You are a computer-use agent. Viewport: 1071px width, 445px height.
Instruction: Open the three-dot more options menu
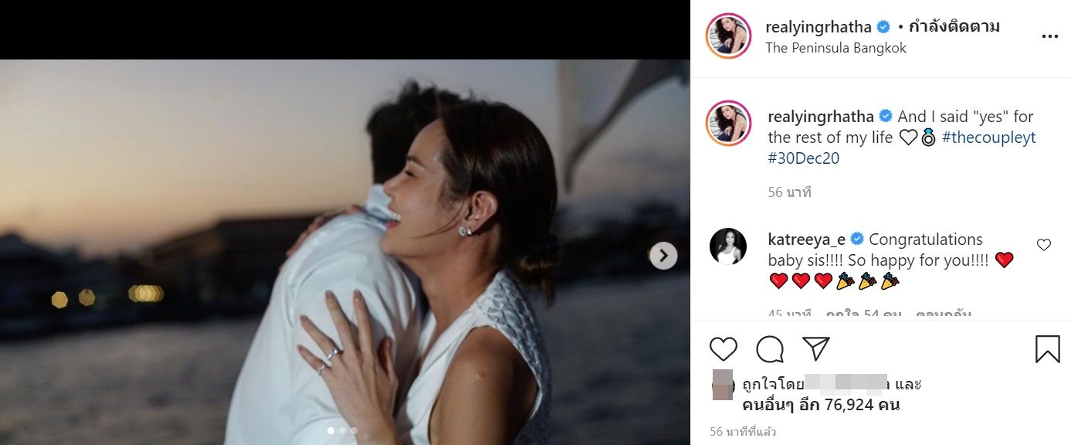click(x=1049, y=36)
